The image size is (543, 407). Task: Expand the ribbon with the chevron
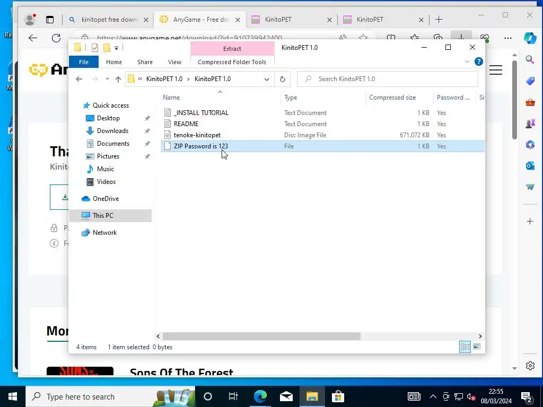click(x=467, y=61)
